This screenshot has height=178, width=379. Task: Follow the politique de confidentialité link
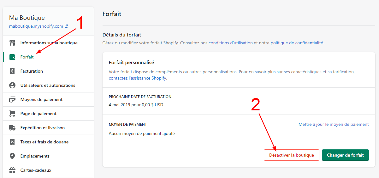coord(297,43)
